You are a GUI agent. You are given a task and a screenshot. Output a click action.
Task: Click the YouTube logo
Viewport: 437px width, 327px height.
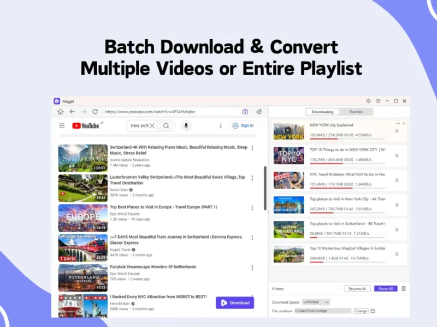coord(86,126)
